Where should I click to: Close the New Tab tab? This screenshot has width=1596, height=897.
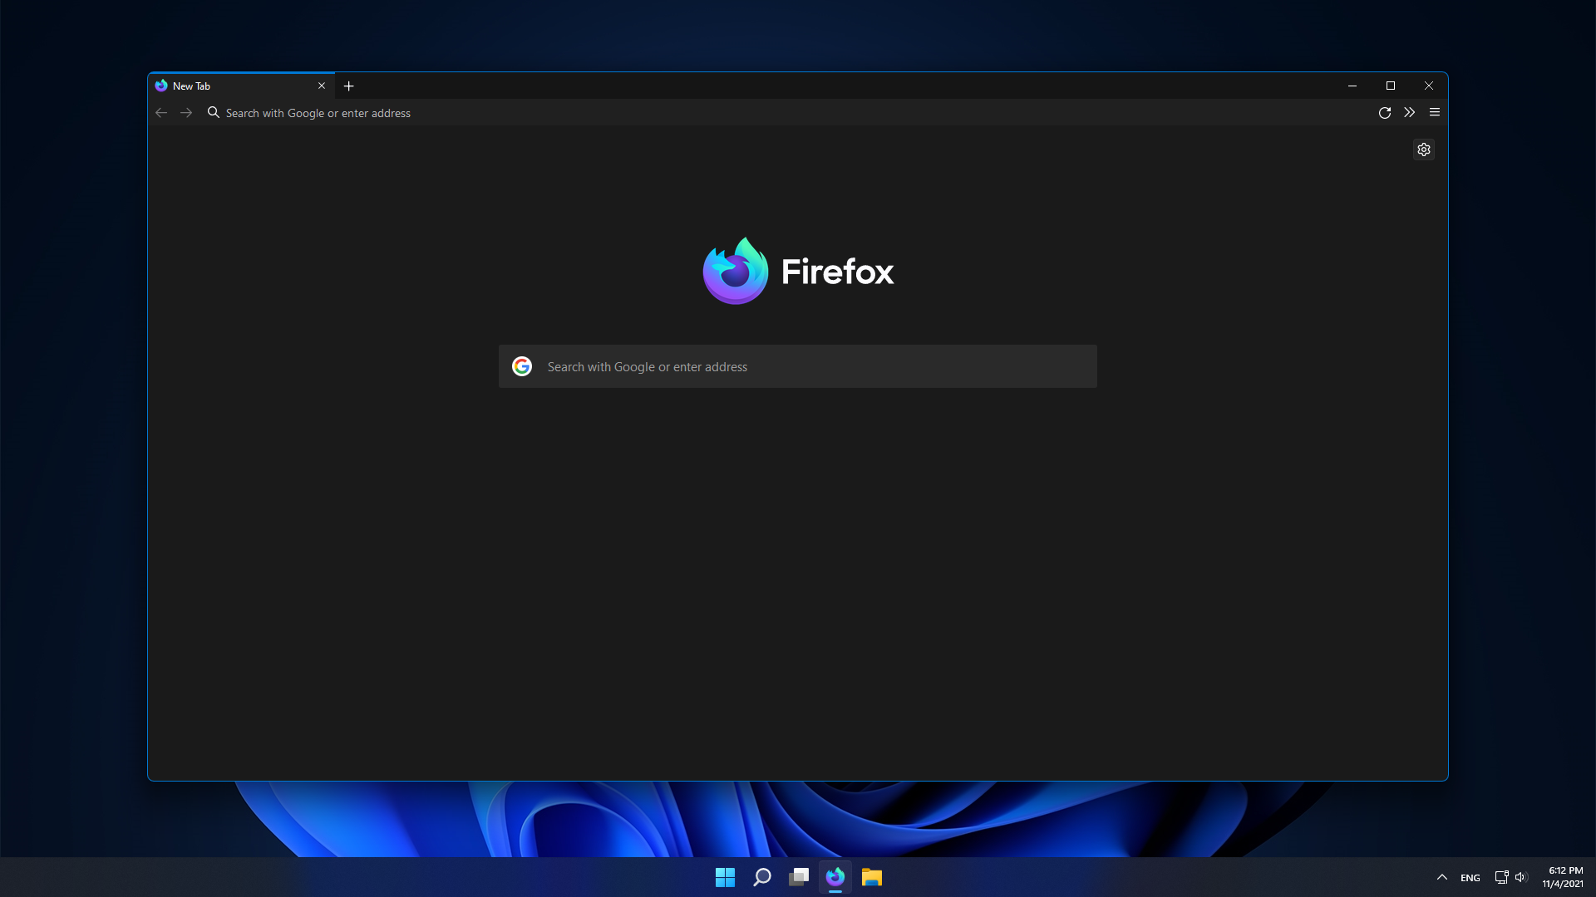pyautogui.click(x=322, y=86)
